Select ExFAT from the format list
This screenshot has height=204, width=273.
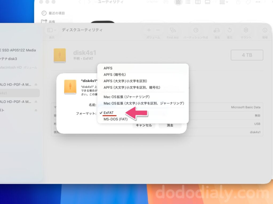pos(109,113)
